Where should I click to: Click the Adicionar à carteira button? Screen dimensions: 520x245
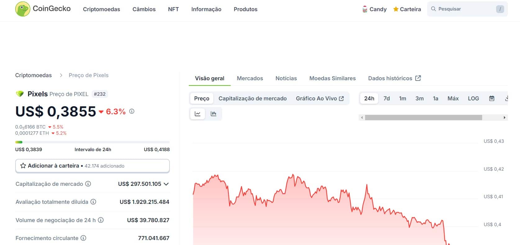click(x=93, y=166)
